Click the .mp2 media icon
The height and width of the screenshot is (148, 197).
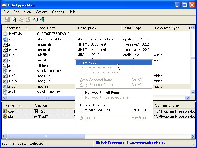click(5, 76)
